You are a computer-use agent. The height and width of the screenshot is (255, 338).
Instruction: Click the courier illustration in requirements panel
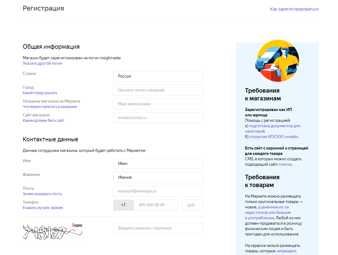coord(277,61)
